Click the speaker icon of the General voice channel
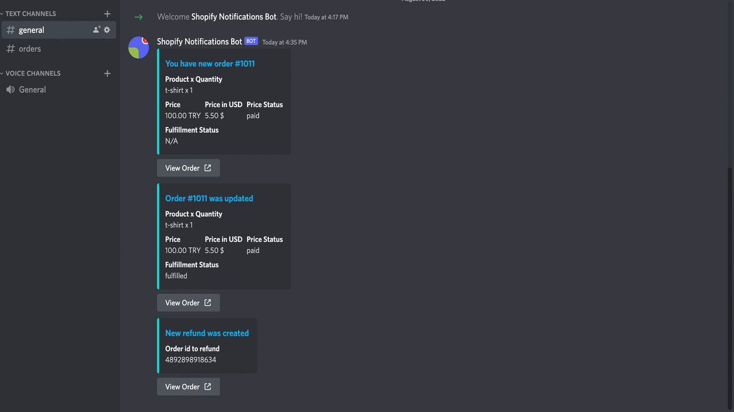Screen dimensions: 734x412 (10, 89)
